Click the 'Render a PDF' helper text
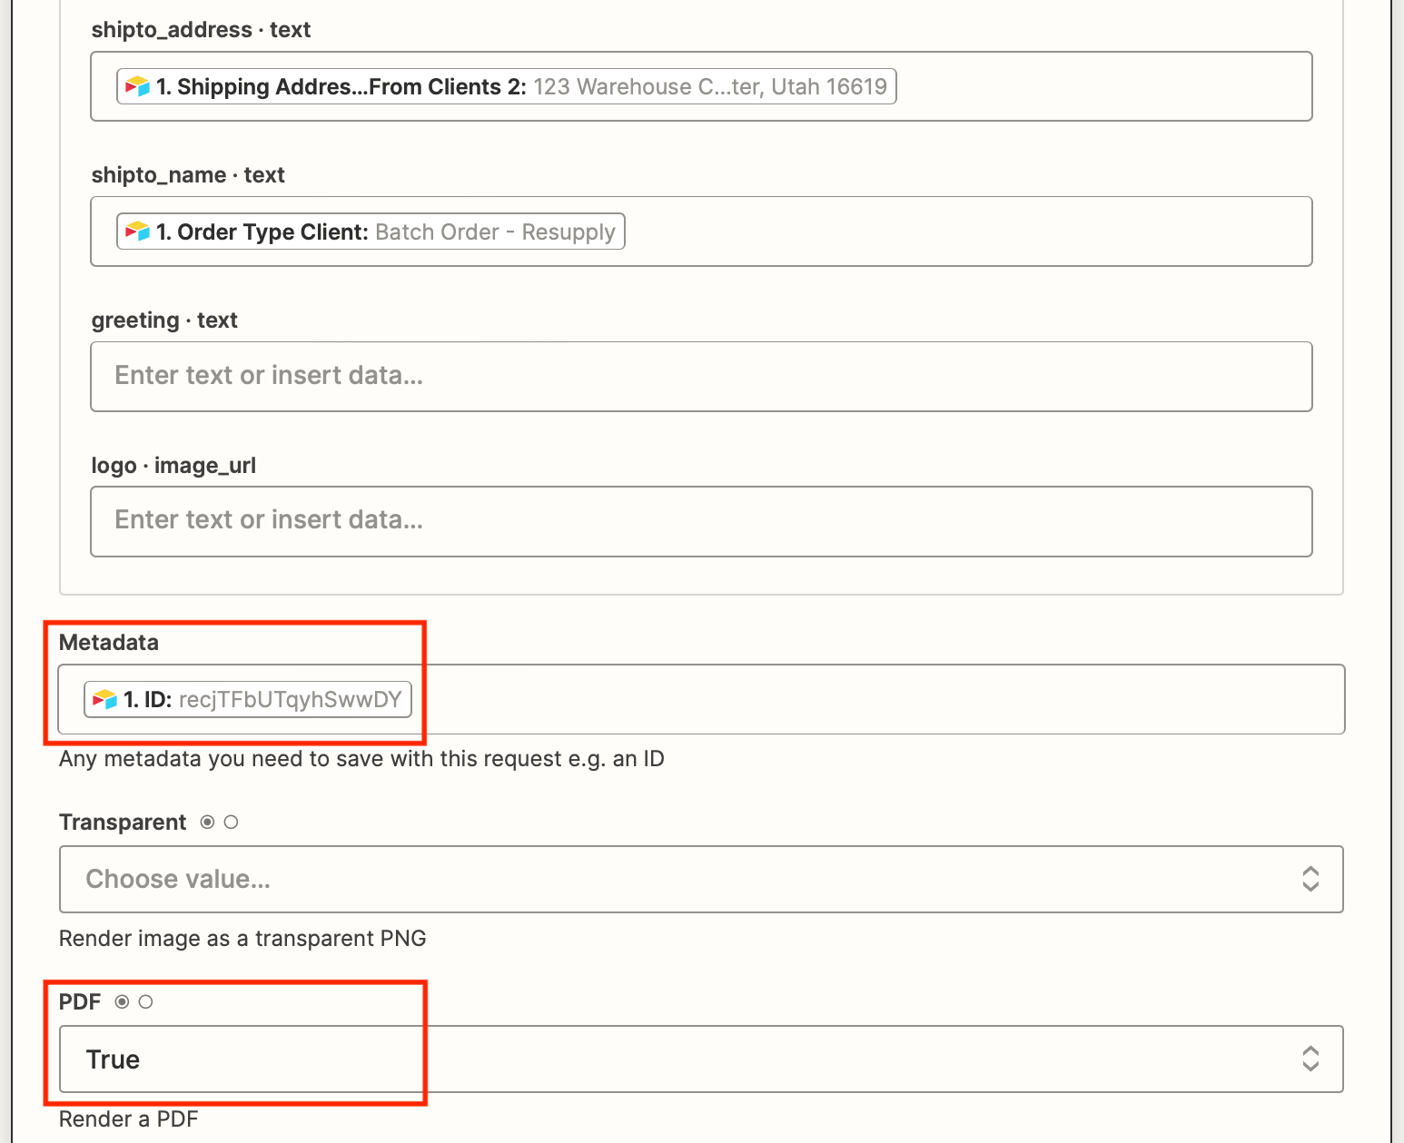The height and width of the screenshot is (1143, 1404). [x=128, y=1118]
